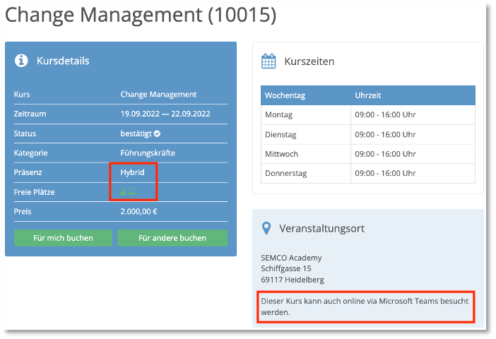Click the Präsenz value Hybrid
Image resolution: width=496 pixels, height=339 pixels.
click(x=133, y=172)
